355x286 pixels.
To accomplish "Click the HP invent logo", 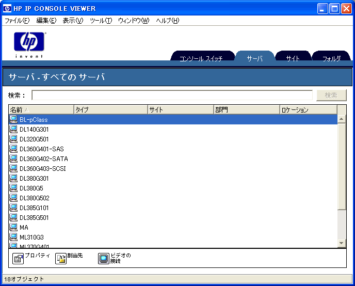I will (29, 44).
